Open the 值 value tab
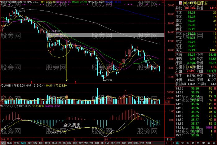217x145 pixels. (209, 143)
